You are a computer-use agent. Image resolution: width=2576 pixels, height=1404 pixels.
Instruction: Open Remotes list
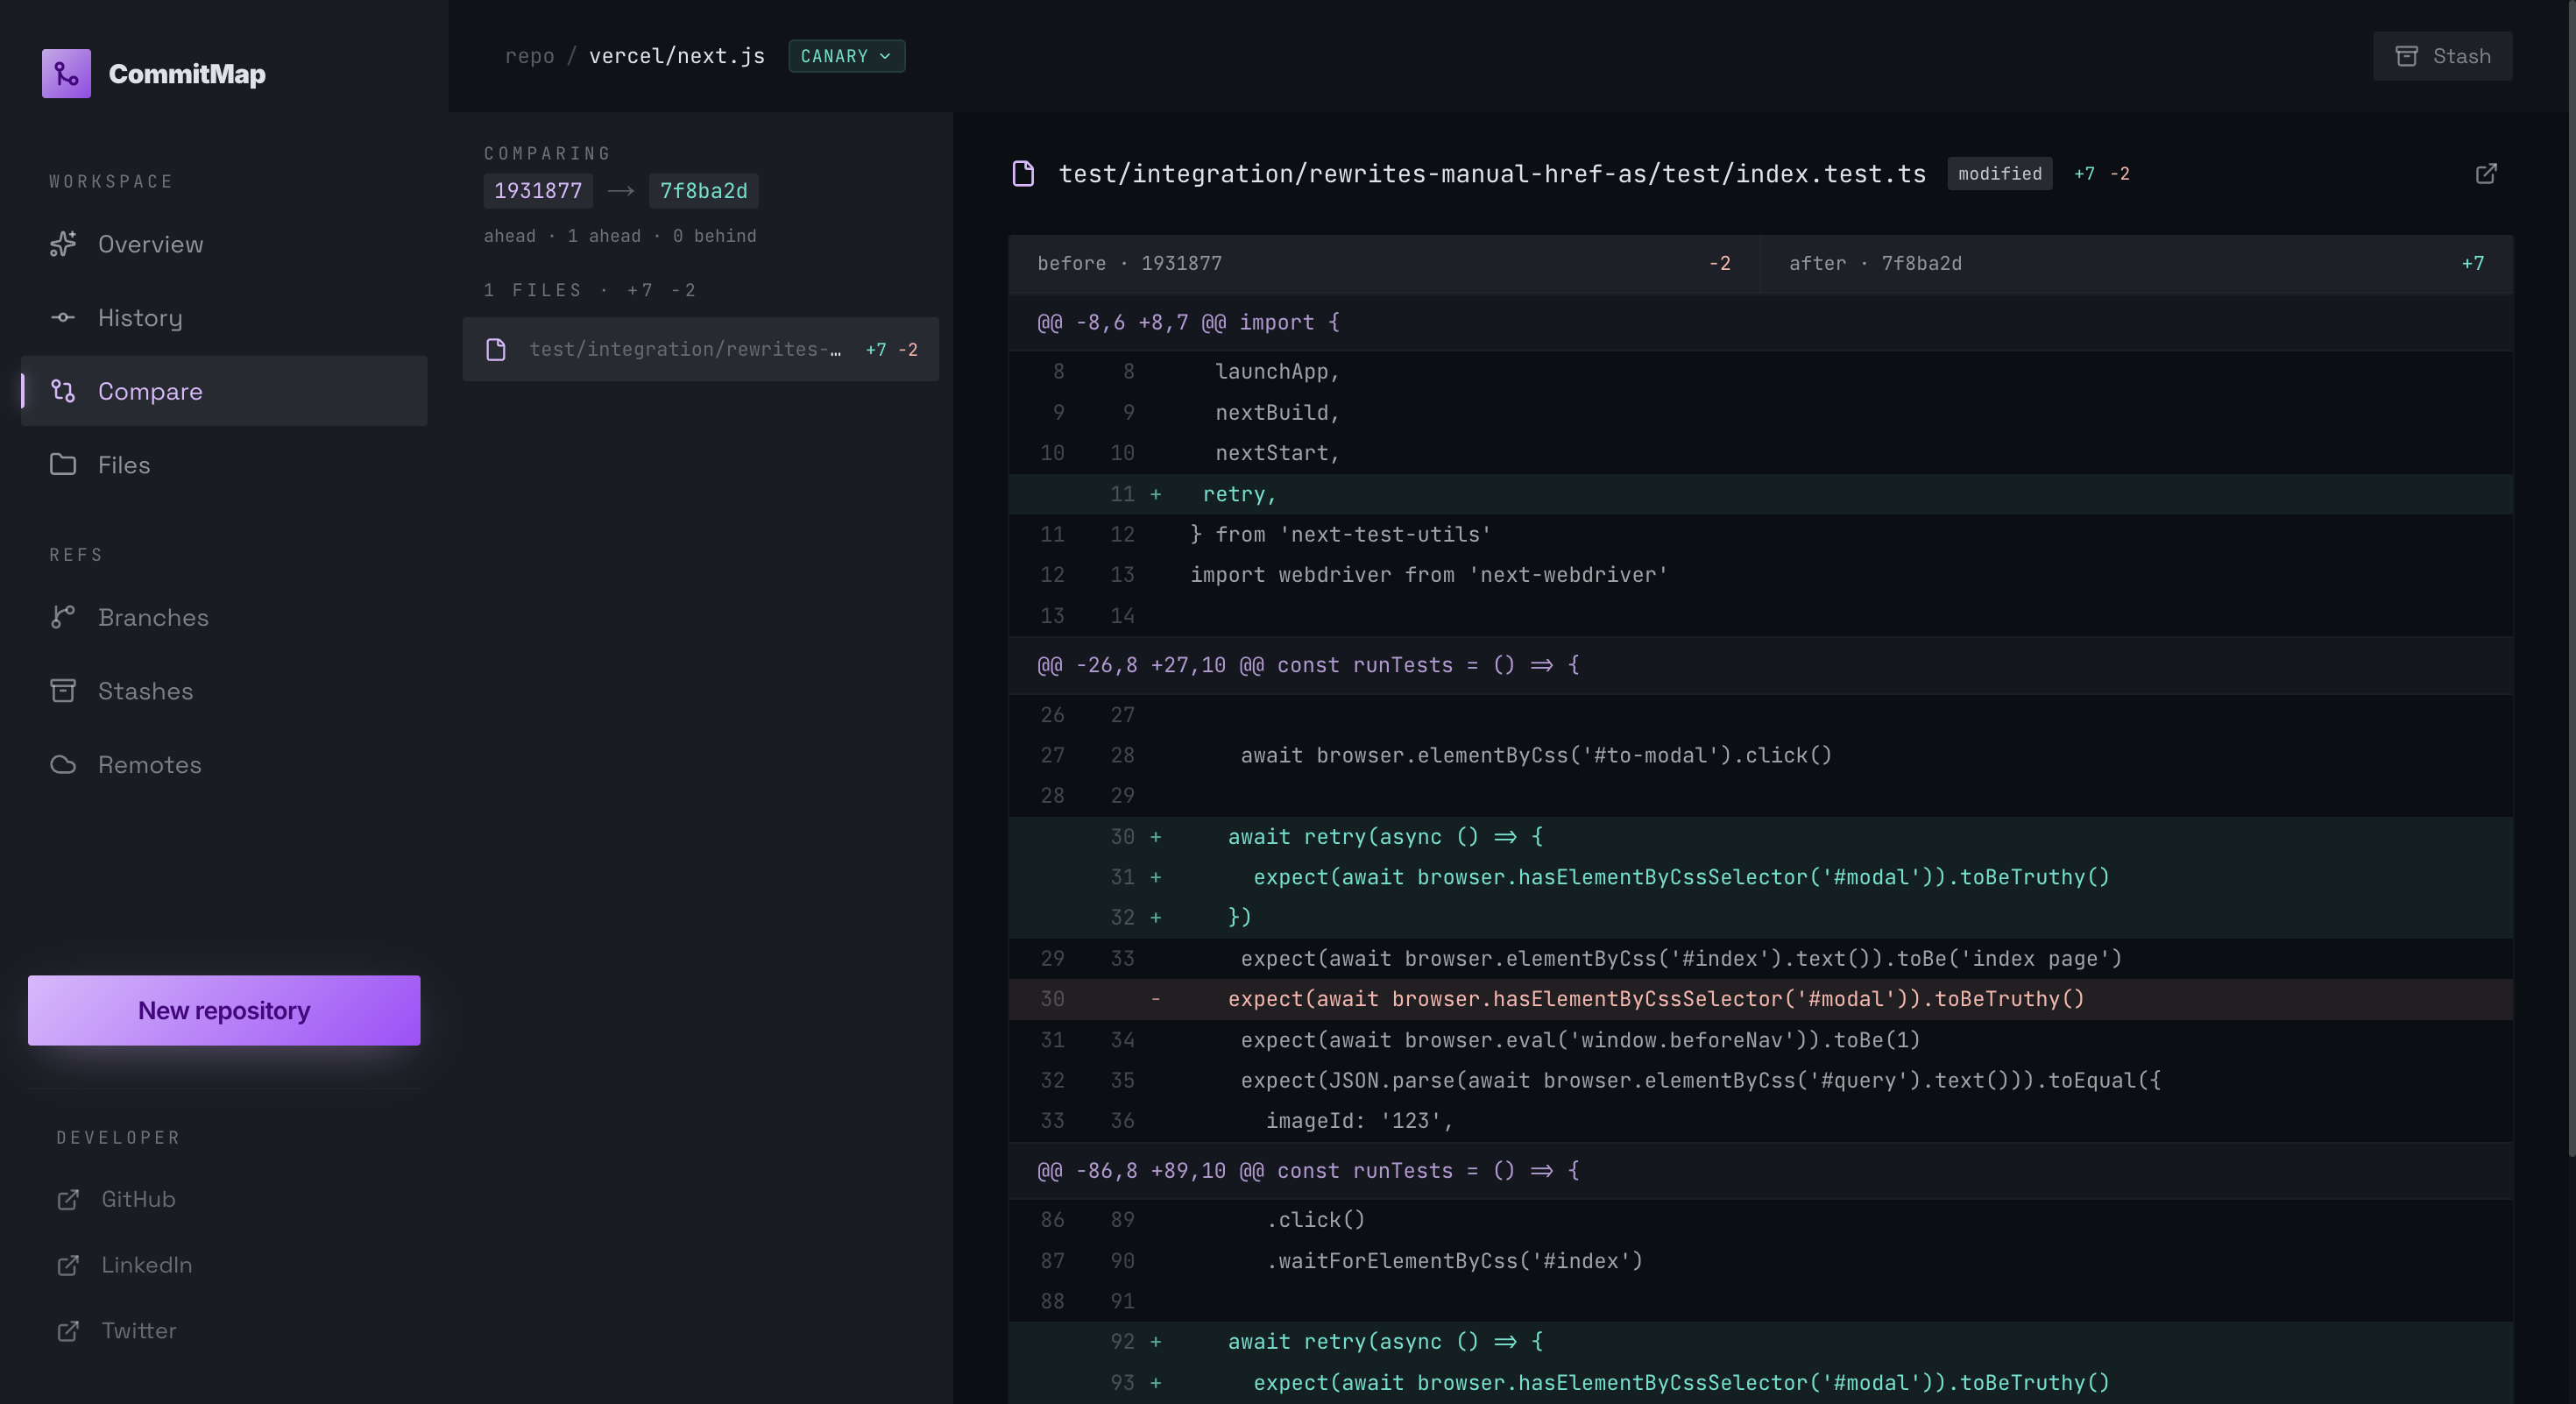224,765
